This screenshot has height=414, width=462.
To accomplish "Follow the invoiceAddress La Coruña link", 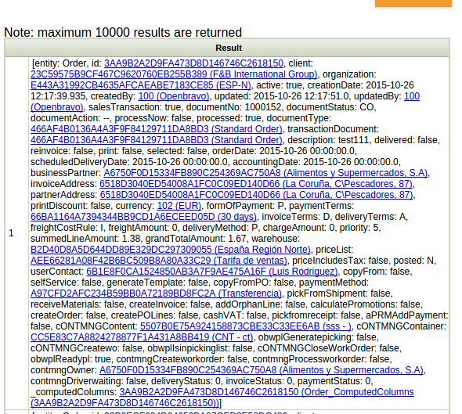I will [x=256, y=184].
